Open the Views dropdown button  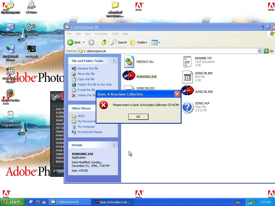156,42
